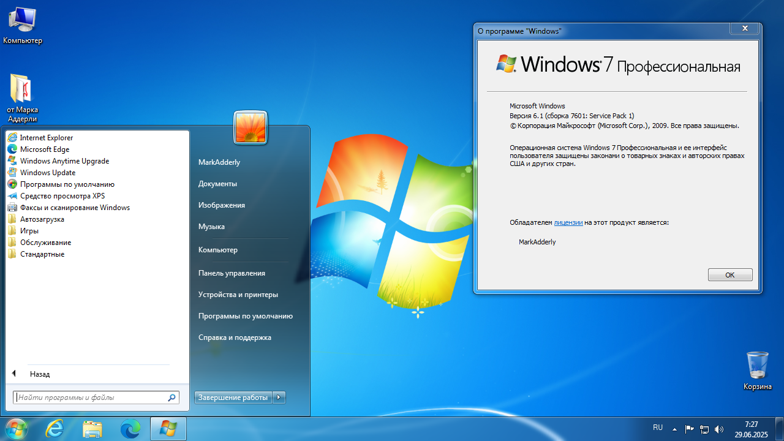Viewport: 784px width, 441px height.
Task: Open the MarkAdderly personal folder
Action: click(x=219, y=162)
